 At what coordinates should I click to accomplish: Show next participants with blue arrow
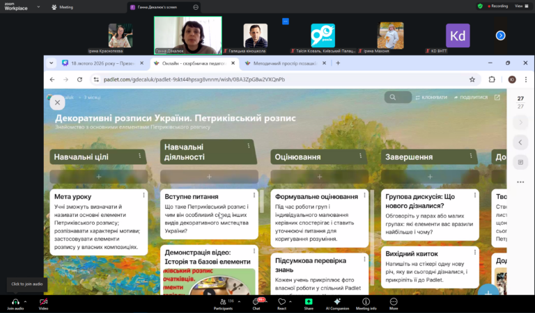point(501,35)
